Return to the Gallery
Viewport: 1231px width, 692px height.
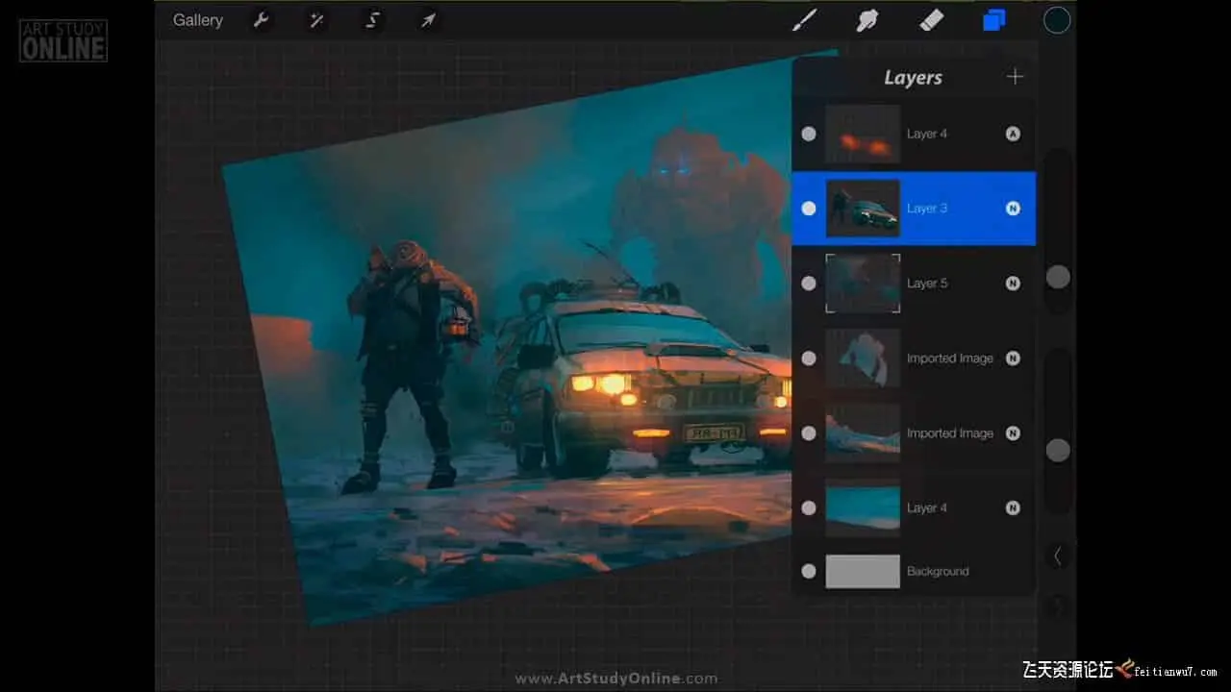coord(198,20)
